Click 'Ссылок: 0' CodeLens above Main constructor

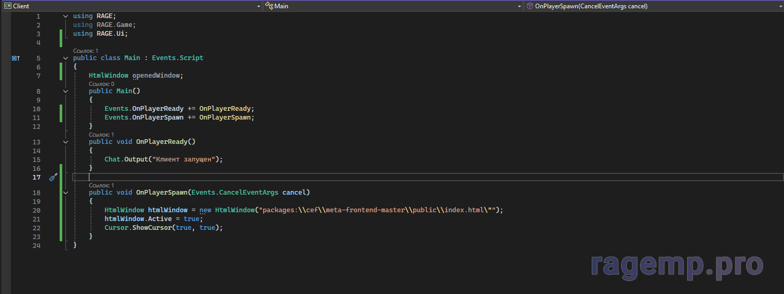pos(101,84)
